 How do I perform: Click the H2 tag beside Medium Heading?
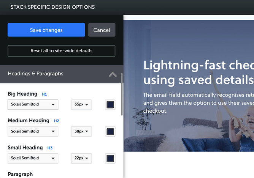[56, 121]
